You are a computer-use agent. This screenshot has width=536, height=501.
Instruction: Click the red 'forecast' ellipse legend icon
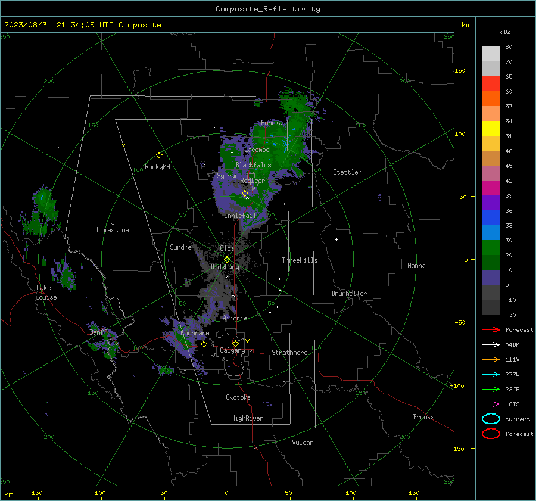(491, 434)
